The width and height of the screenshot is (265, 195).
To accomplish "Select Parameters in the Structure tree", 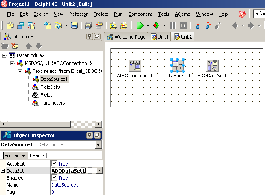I will point(52,103).
